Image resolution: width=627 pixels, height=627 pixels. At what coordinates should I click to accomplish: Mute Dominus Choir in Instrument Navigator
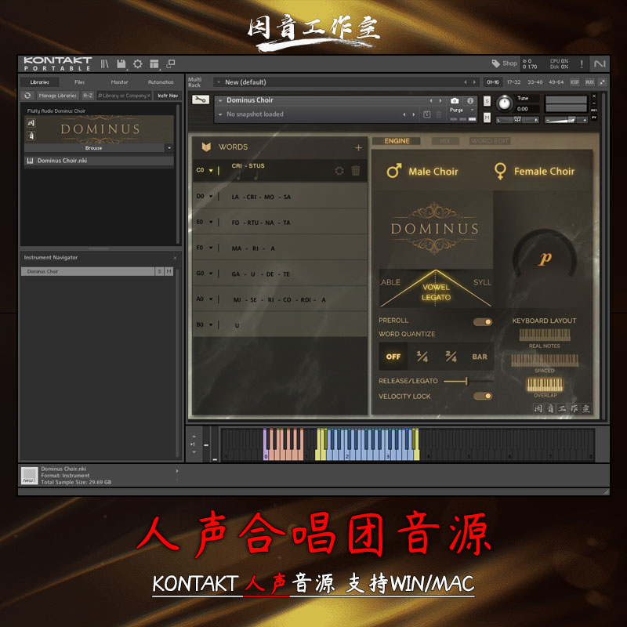click(169, 271)
